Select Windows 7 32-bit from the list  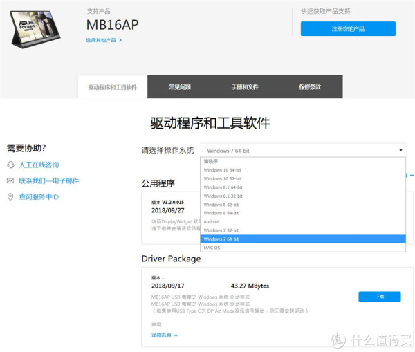(x=303, y=230)
